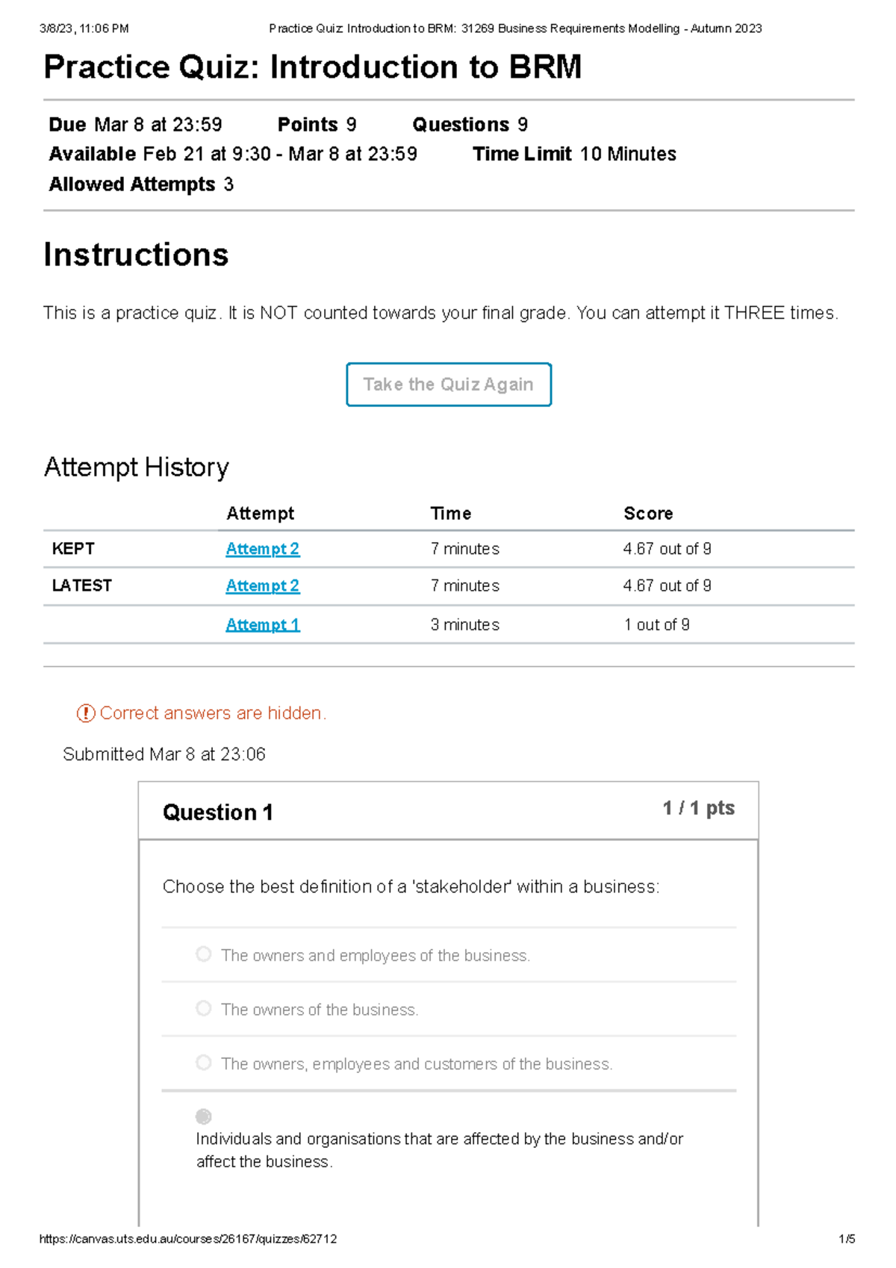This screenshot has height=1268, width=896.
Task: Click the warning icon beside hidden answers notice
Action: pyautogui.click(x=86, y=714)
